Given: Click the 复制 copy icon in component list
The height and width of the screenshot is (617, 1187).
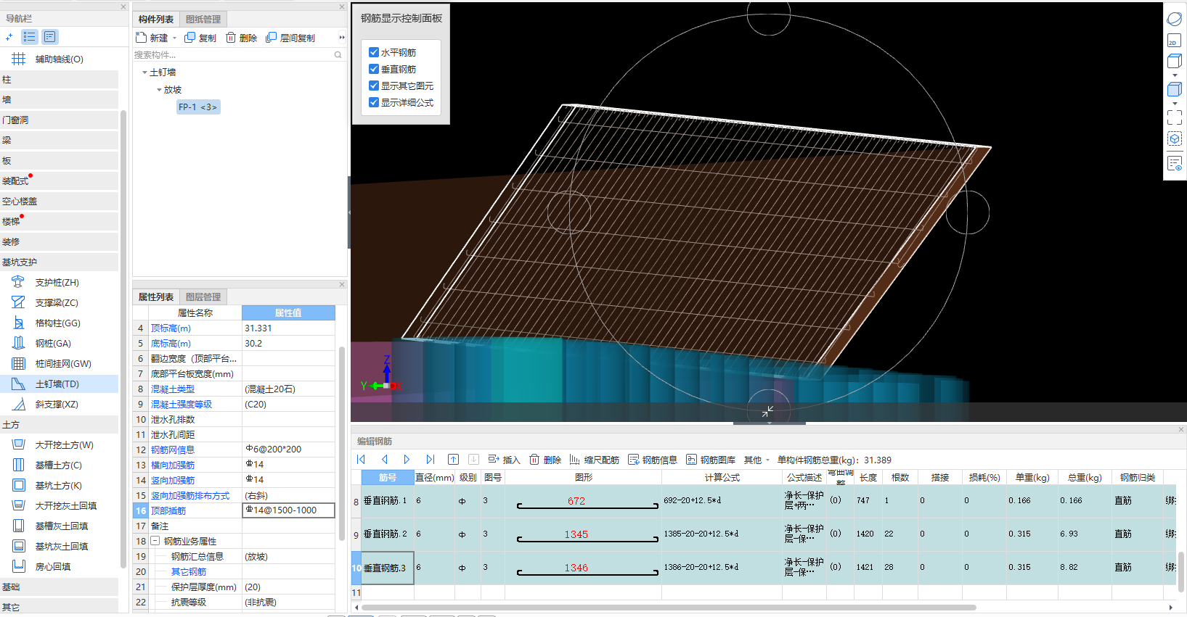Looking at the screenshot, I should tap(189, 38).
